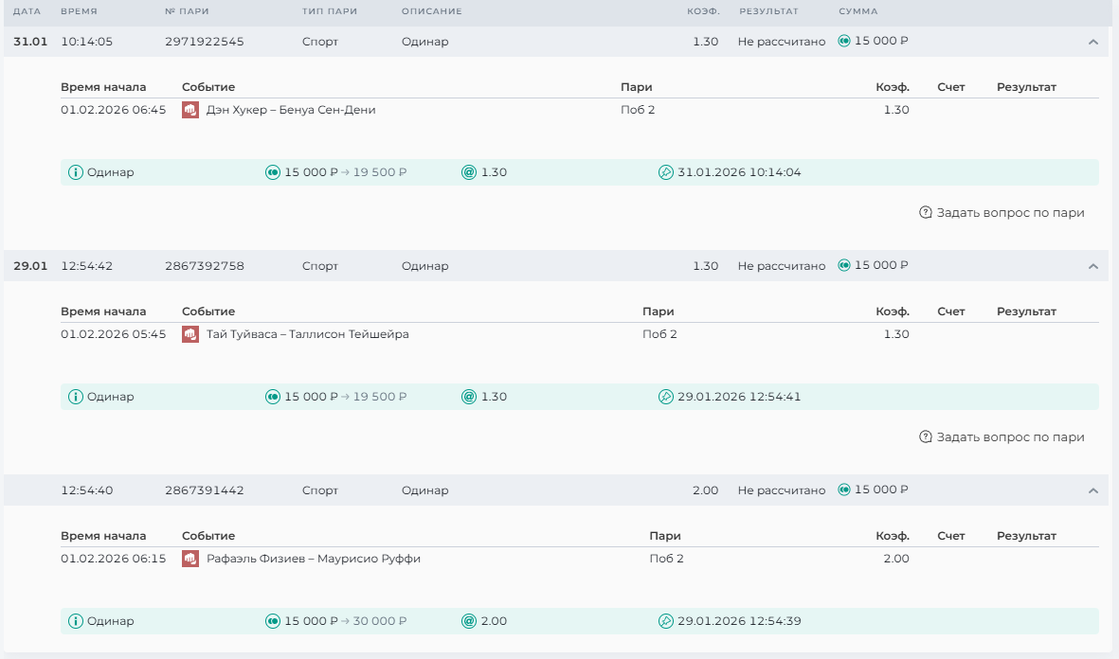This screenshot has width=1119, height=659.
Task: Click sport icon beside Рафаэль Физиев event
Action: [x=190, y=559]
